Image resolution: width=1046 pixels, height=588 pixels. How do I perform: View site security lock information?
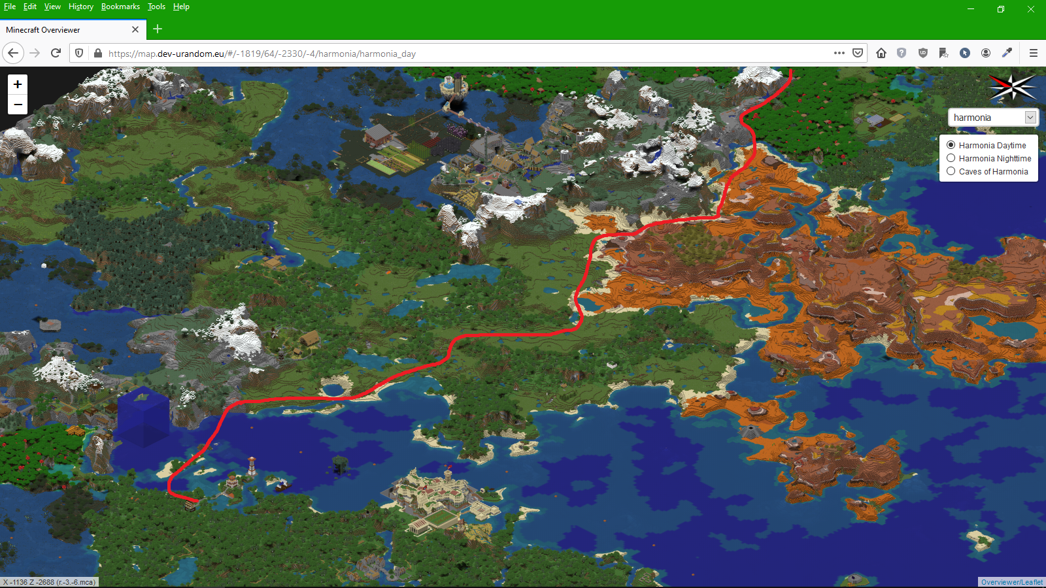click(97, 54)
